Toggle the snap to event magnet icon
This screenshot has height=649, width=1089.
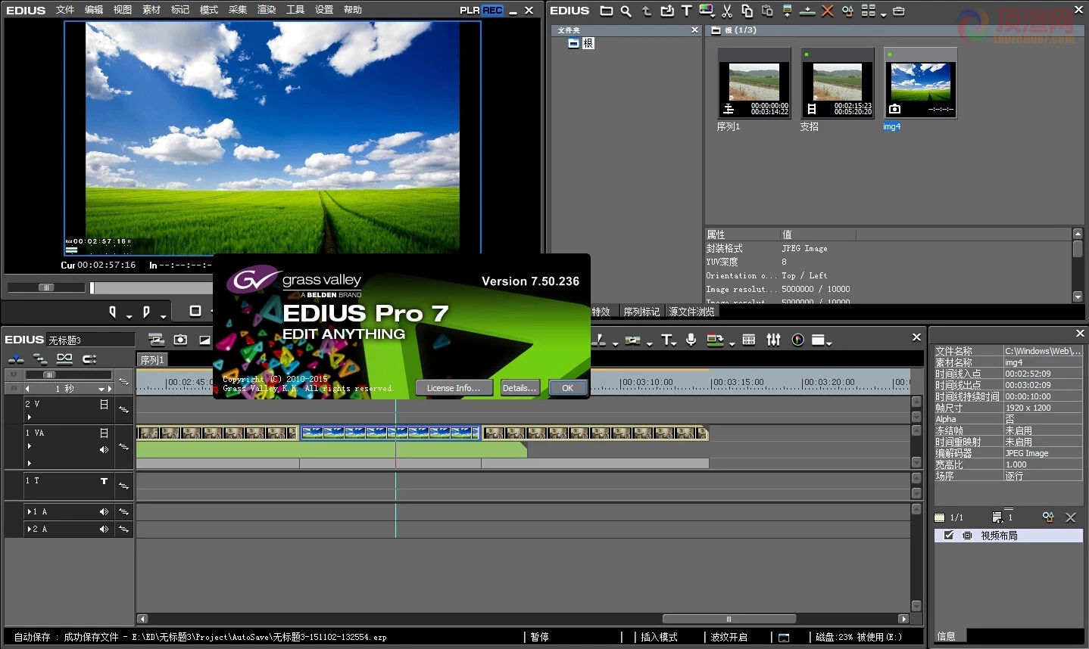89,359
